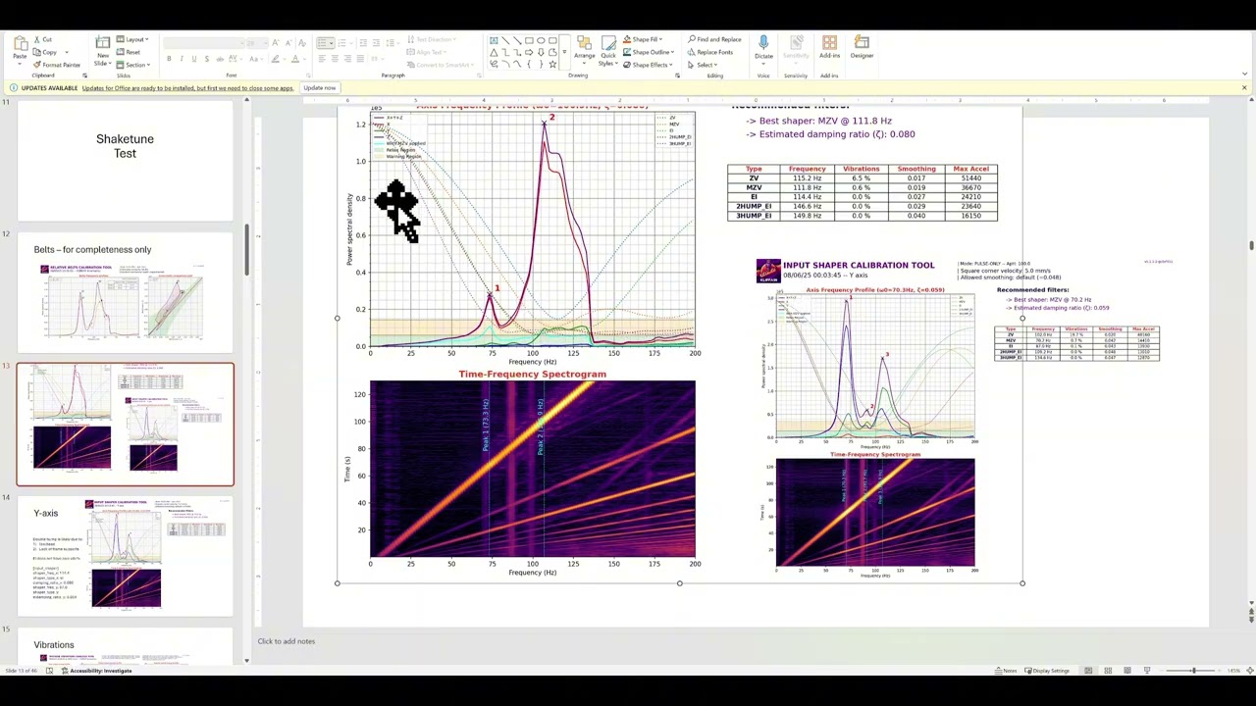
Task: Click the zoom slider in status bar
Action: [1194, 671]
